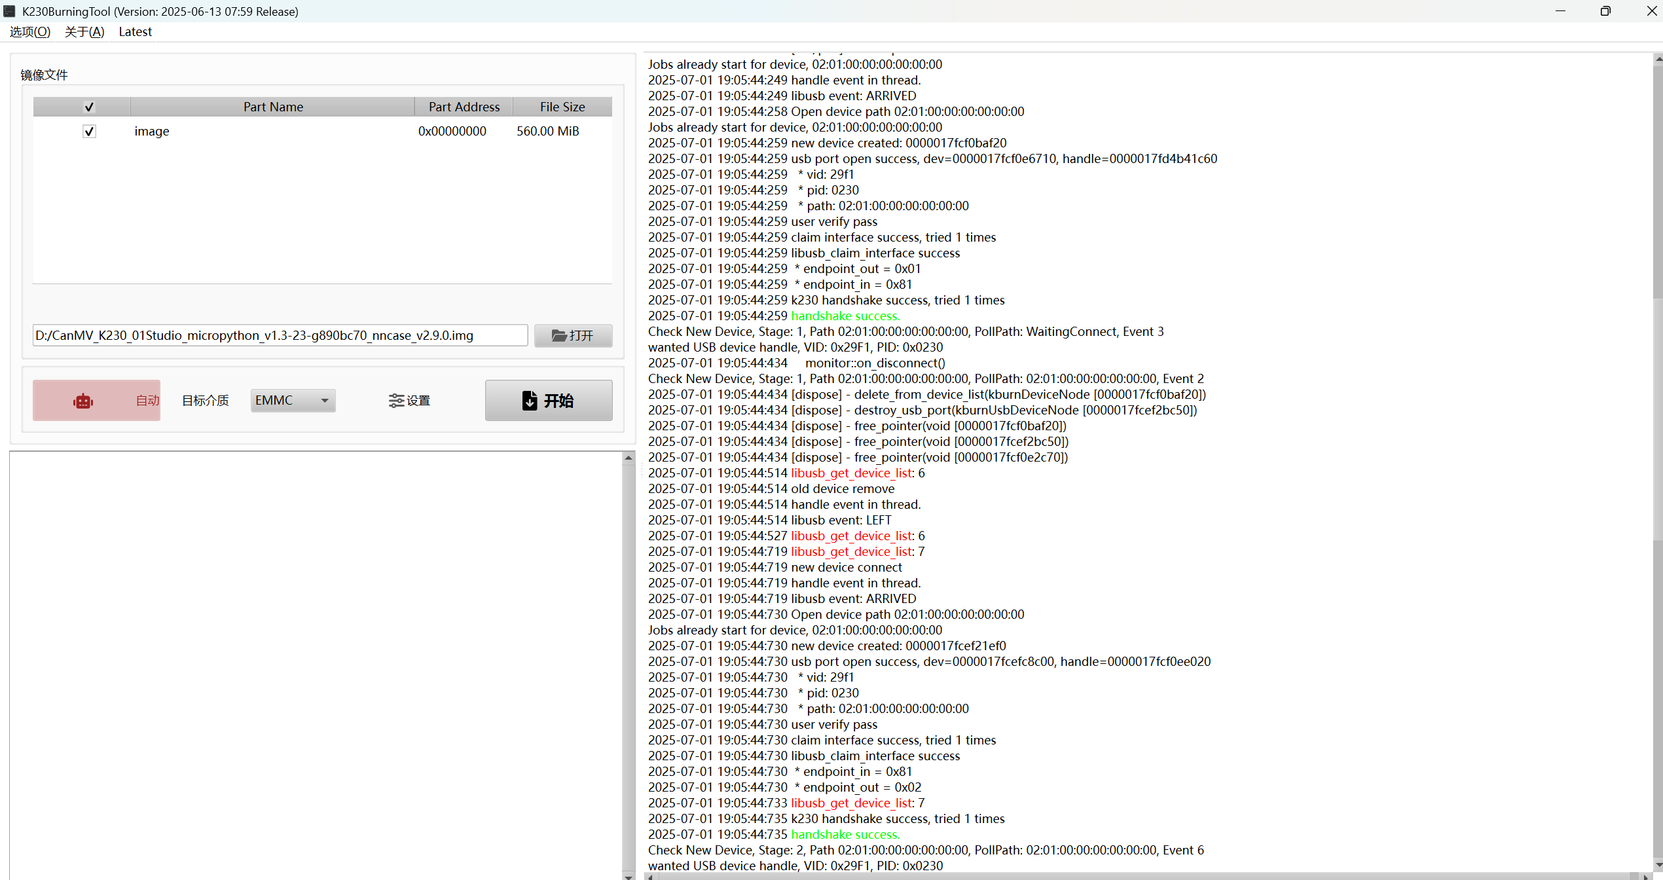Screen dimensions: 1663x880
Task: Click the File Size column header
Action: coord(562,107)
